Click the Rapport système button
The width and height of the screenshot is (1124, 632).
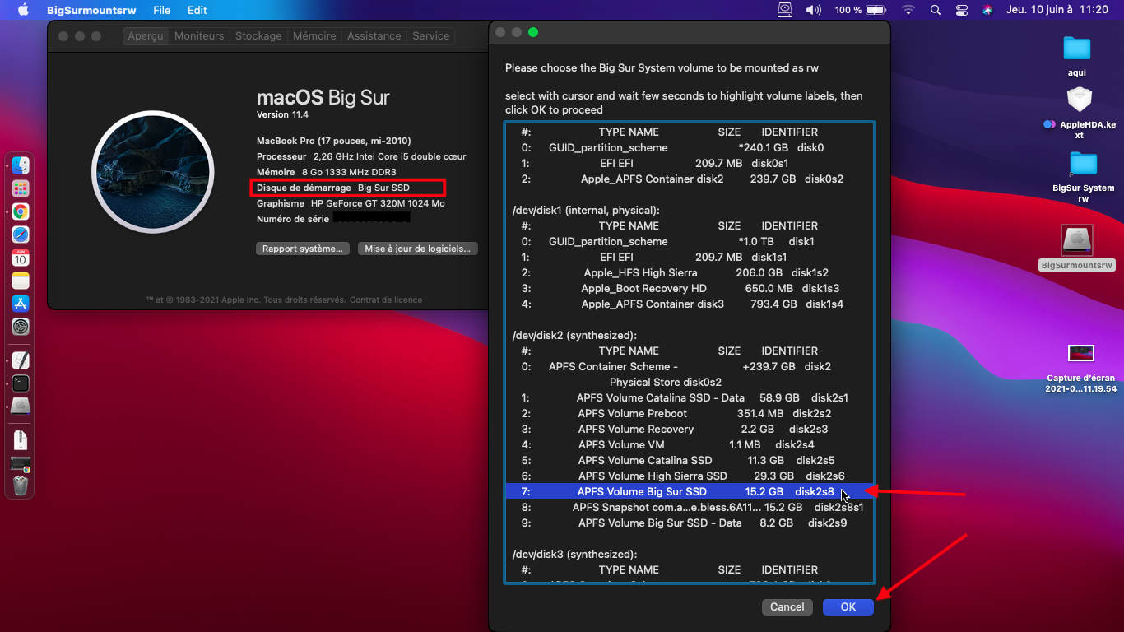point(303,249)
